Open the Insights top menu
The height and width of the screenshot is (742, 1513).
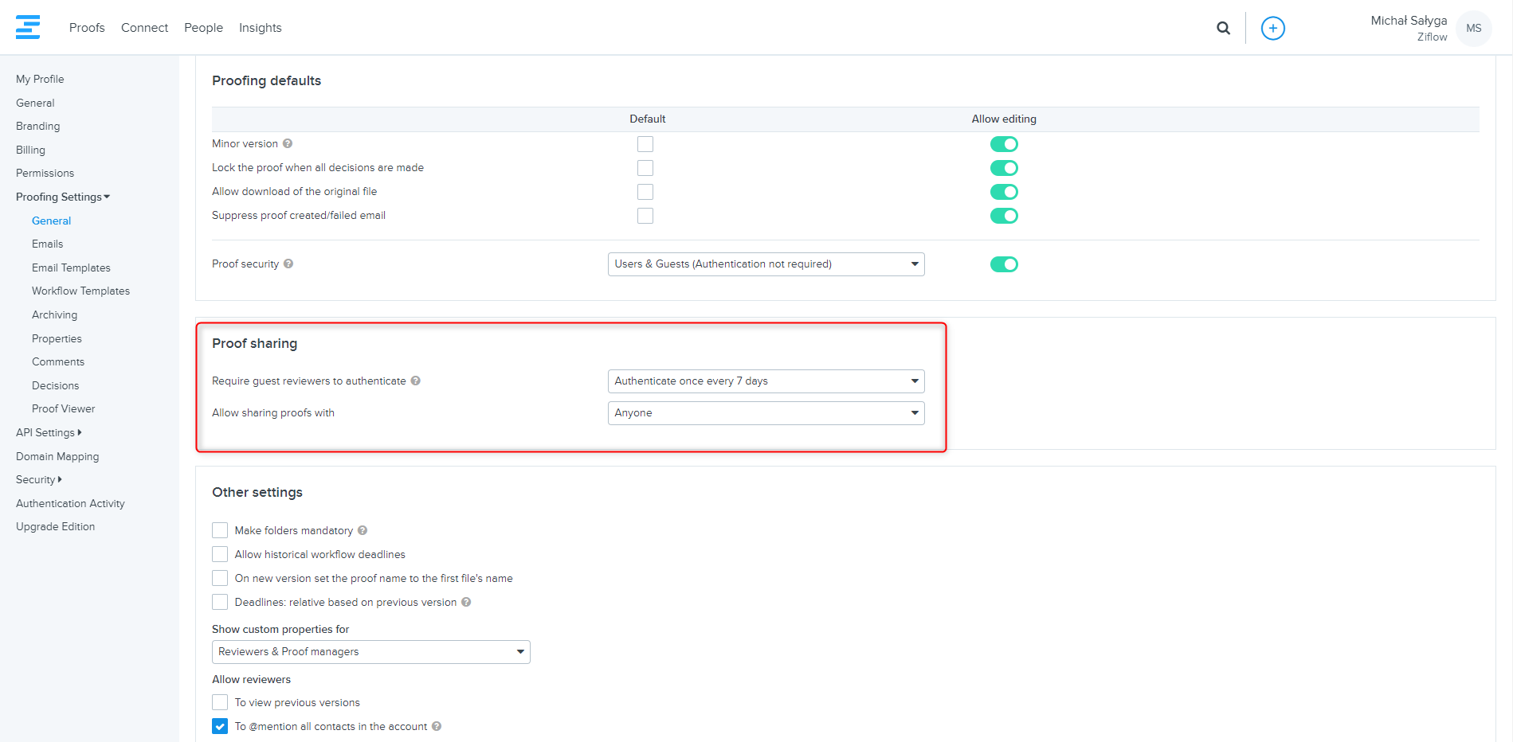click(x=260, y=28)
